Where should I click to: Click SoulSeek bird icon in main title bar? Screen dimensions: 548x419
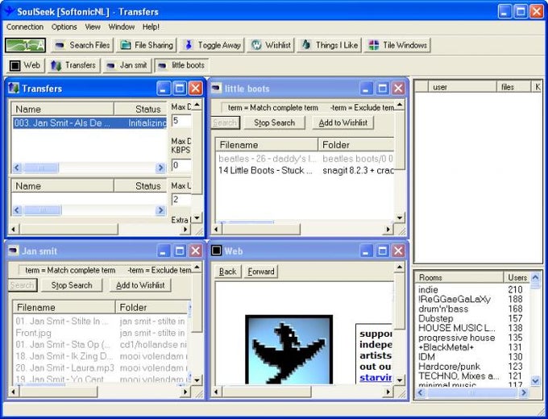click(9, 10)
